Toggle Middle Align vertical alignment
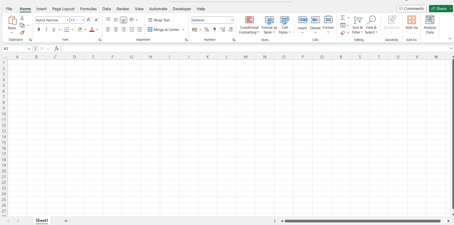The image size is (454, 225). coord(116,20)
